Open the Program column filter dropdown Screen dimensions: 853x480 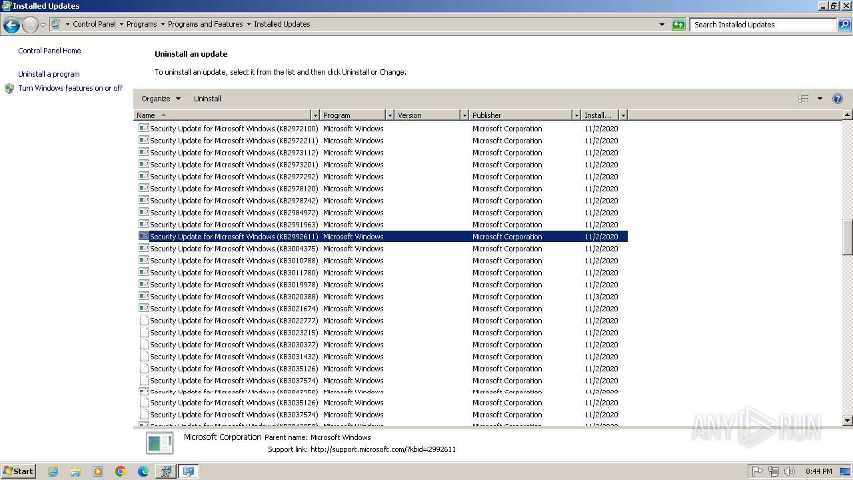pyautogui.click(x=391, y=115)
